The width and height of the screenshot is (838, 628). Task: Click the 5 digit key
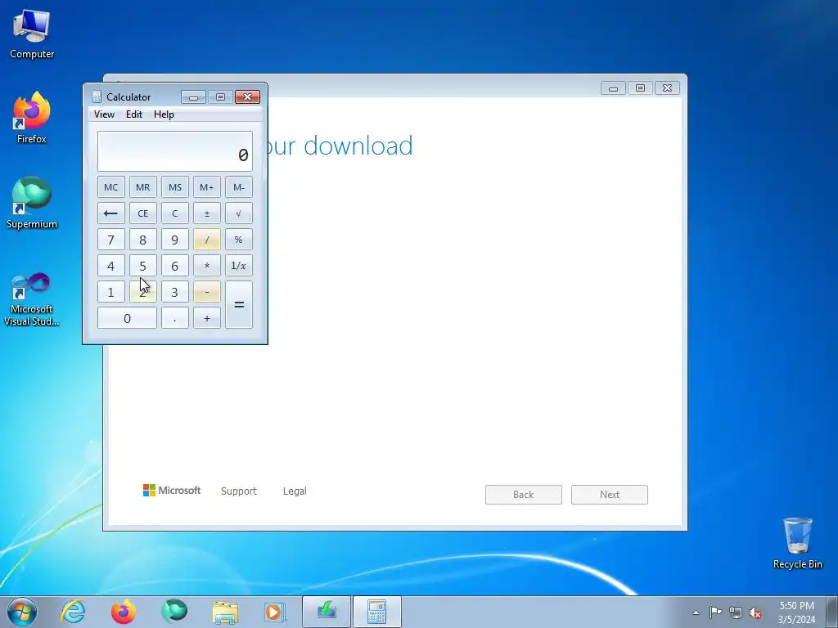coord(142,266)
